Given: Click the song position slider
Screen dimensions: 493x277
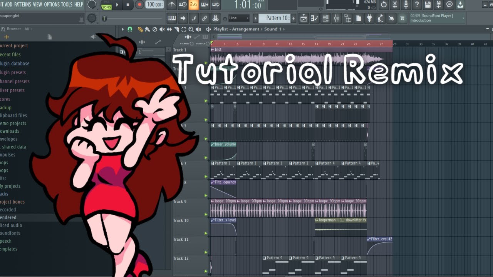Looking at the screenshot, I should 133,18.
